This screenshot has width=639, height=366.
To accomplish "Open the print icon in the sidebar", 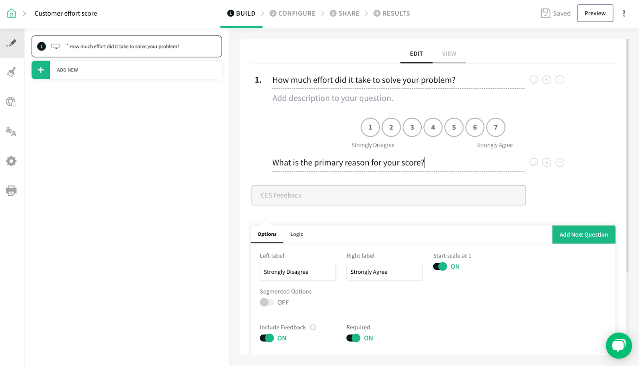I will pyautogui.click(x=11, y=191).
